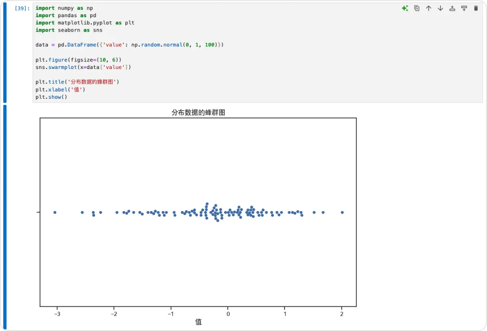
Task: Collapse the cell output using the blue bar
Action: point(5,217)
